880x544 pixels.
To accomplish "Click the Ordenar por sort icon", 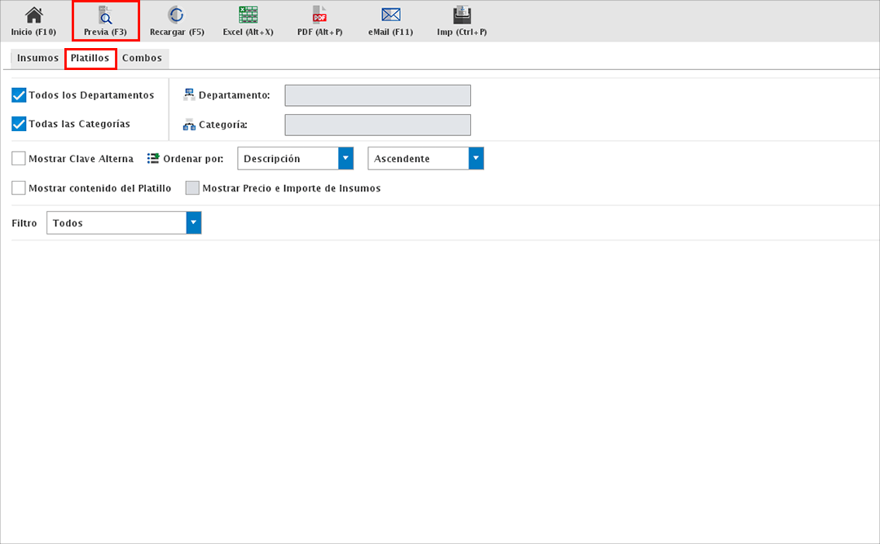I will 153,159.
